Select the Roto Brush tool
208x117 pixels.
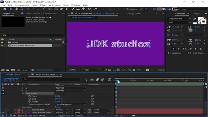click(x=90, y=9)
